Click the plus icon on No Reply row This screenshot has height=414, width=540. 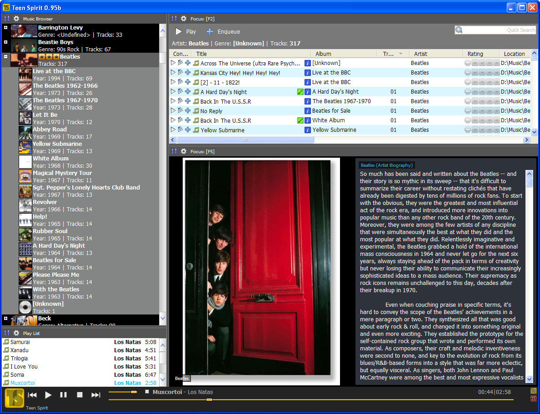(x=188, y=110)
